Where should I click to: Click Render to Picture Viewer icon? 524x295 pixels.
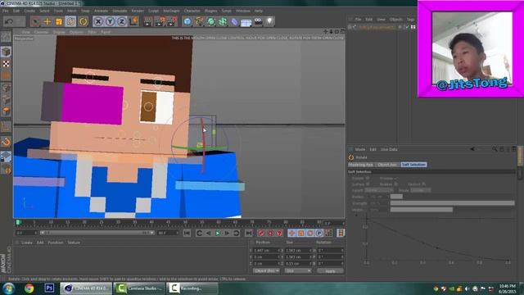click(160, 21)
